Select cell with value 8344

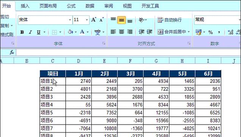(156, 105)
